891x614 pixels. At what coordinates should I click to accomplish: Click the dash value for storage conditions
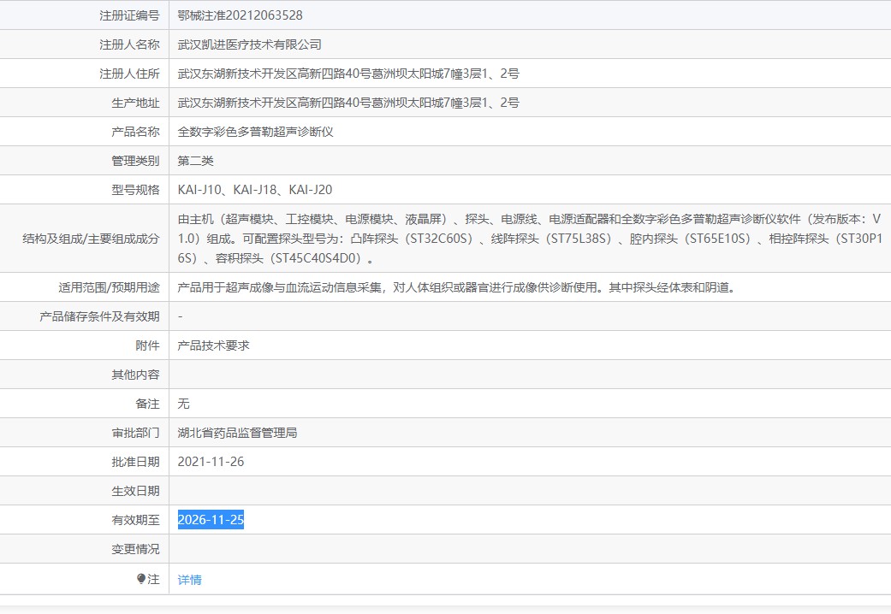pos(180,316)
